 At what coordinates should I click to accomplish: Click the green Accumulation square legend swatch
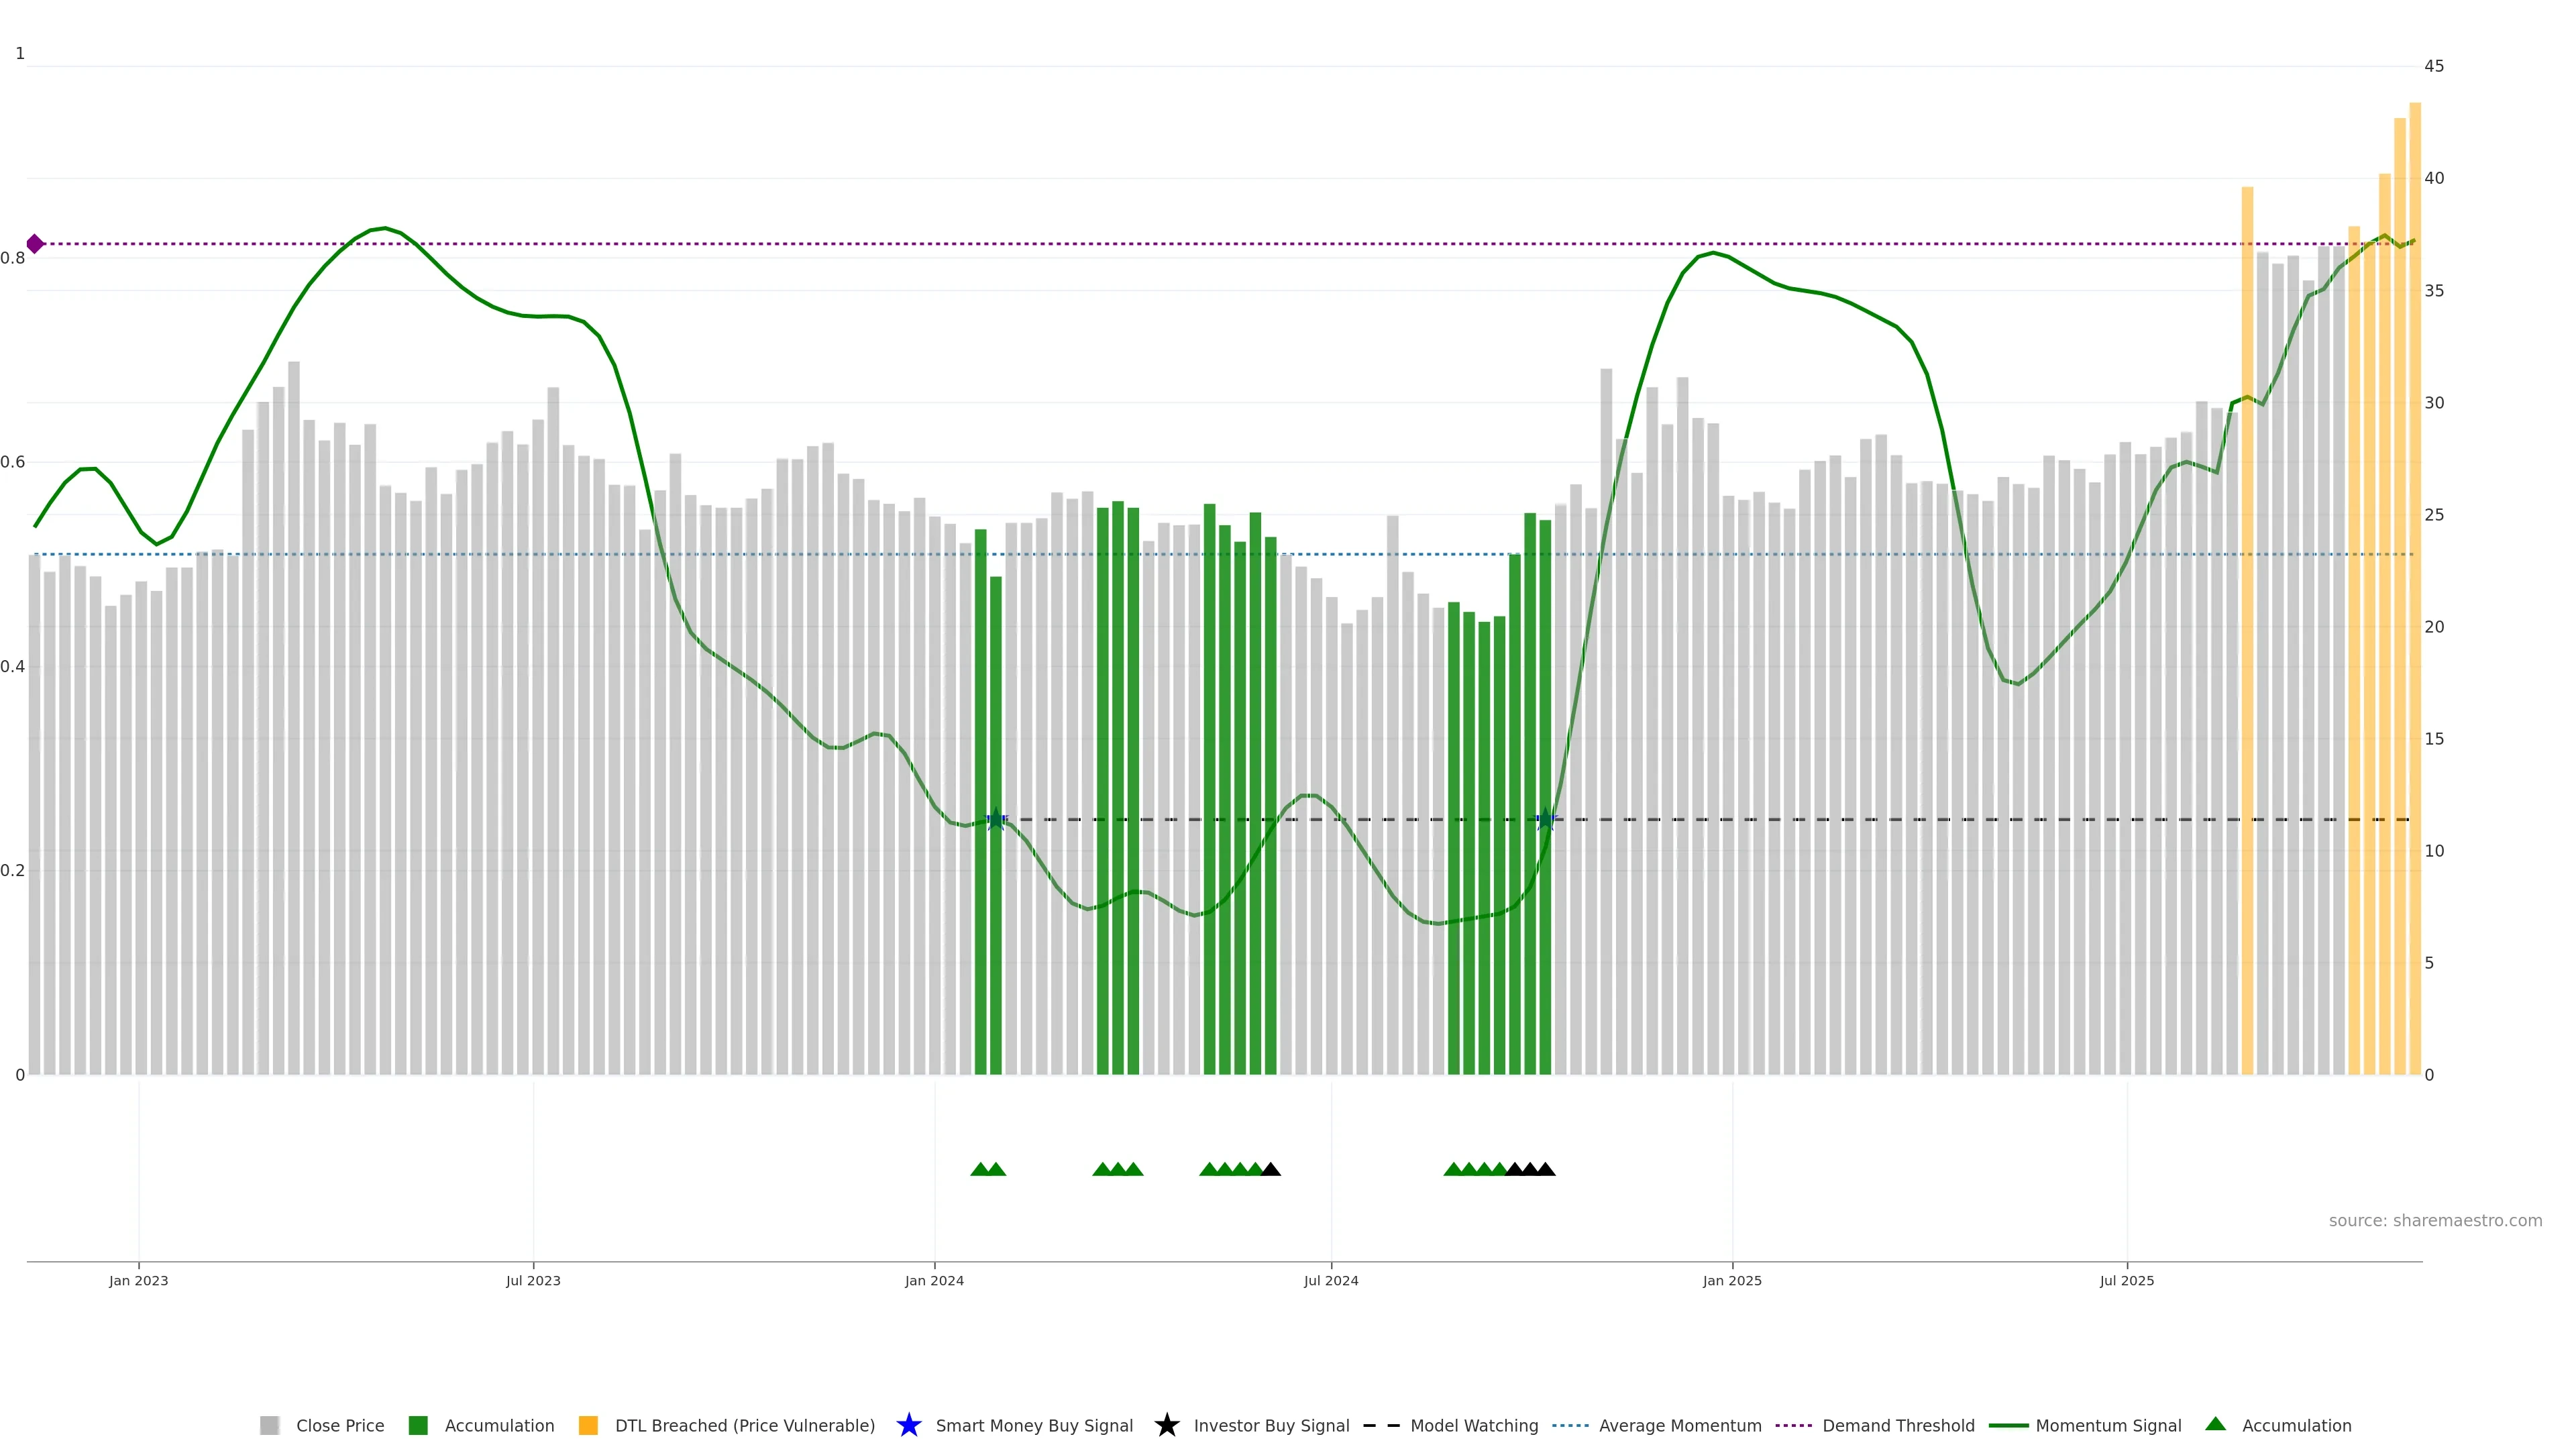pyautogui.click(x=418, y=1426)
